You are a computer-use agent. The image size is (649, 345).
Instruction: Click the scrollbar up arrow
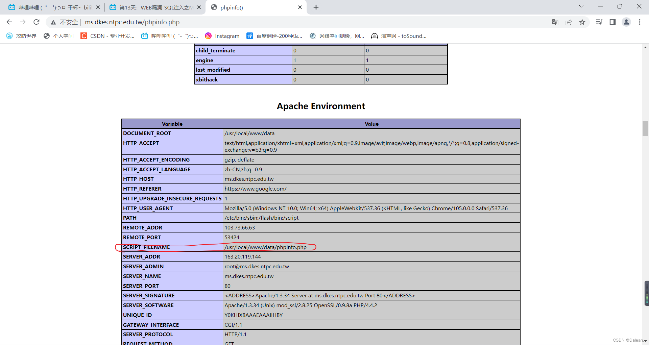tap(645, 47)
